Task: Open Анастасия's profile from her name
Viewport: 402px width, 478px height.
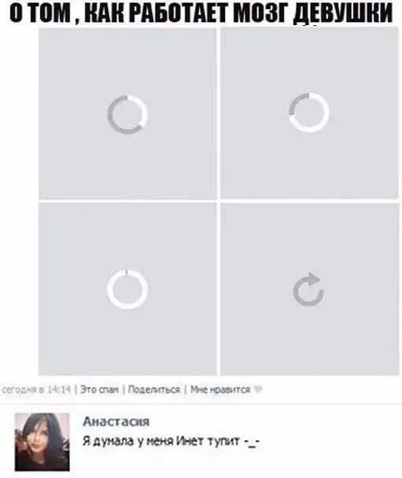Action: pos(116,421)
